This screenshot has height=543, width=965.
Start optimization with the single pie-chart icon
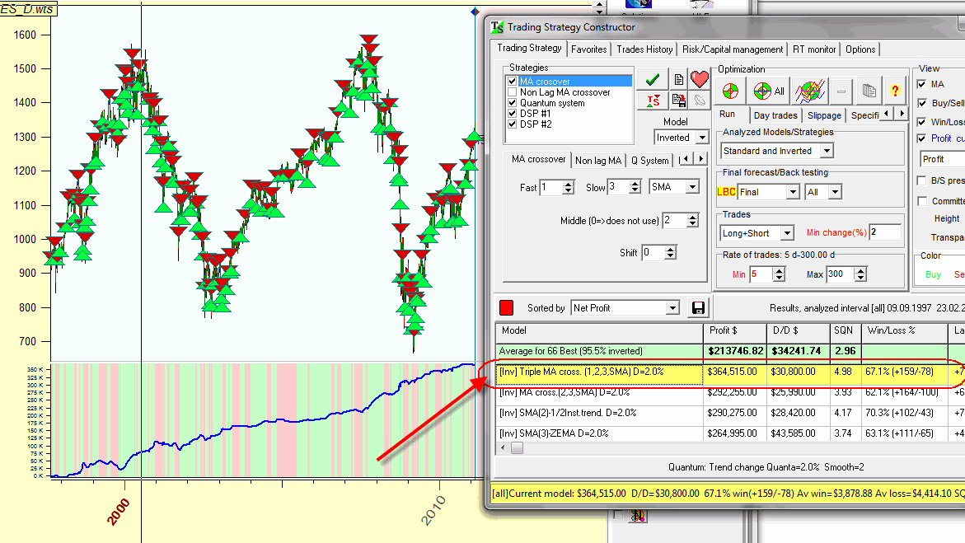[730, 90]
